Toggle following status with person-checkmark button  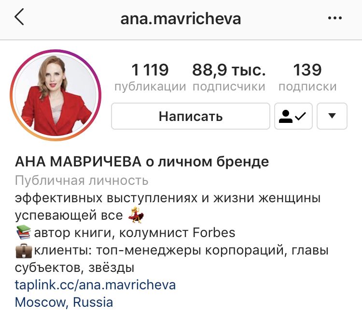[x=293, y=116]
